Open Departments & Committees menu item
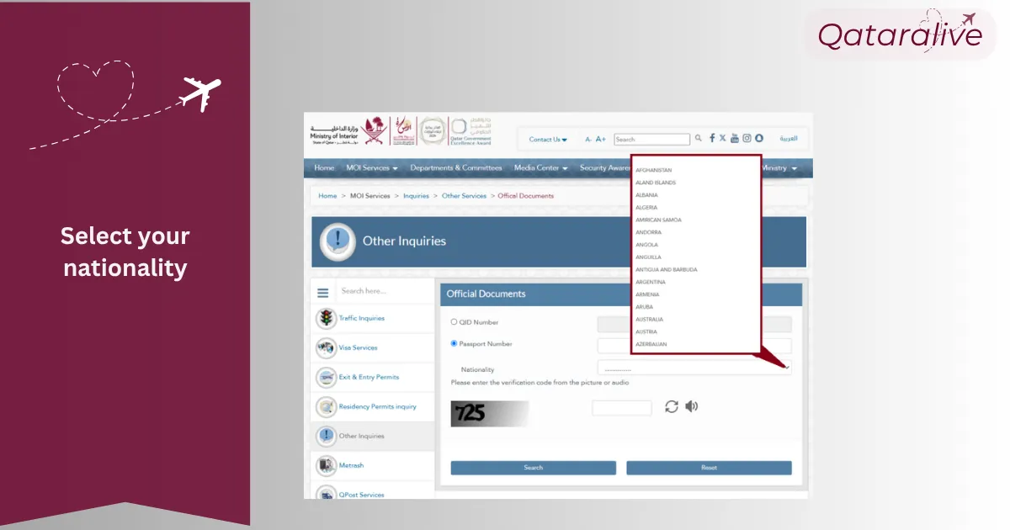The height and width of the screenshot is (530, 1010). pyautogui.click(x=456, y=168)
